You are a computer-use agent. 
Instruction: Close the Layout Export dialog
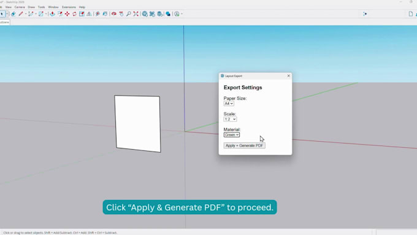click(x=289, y=76)
